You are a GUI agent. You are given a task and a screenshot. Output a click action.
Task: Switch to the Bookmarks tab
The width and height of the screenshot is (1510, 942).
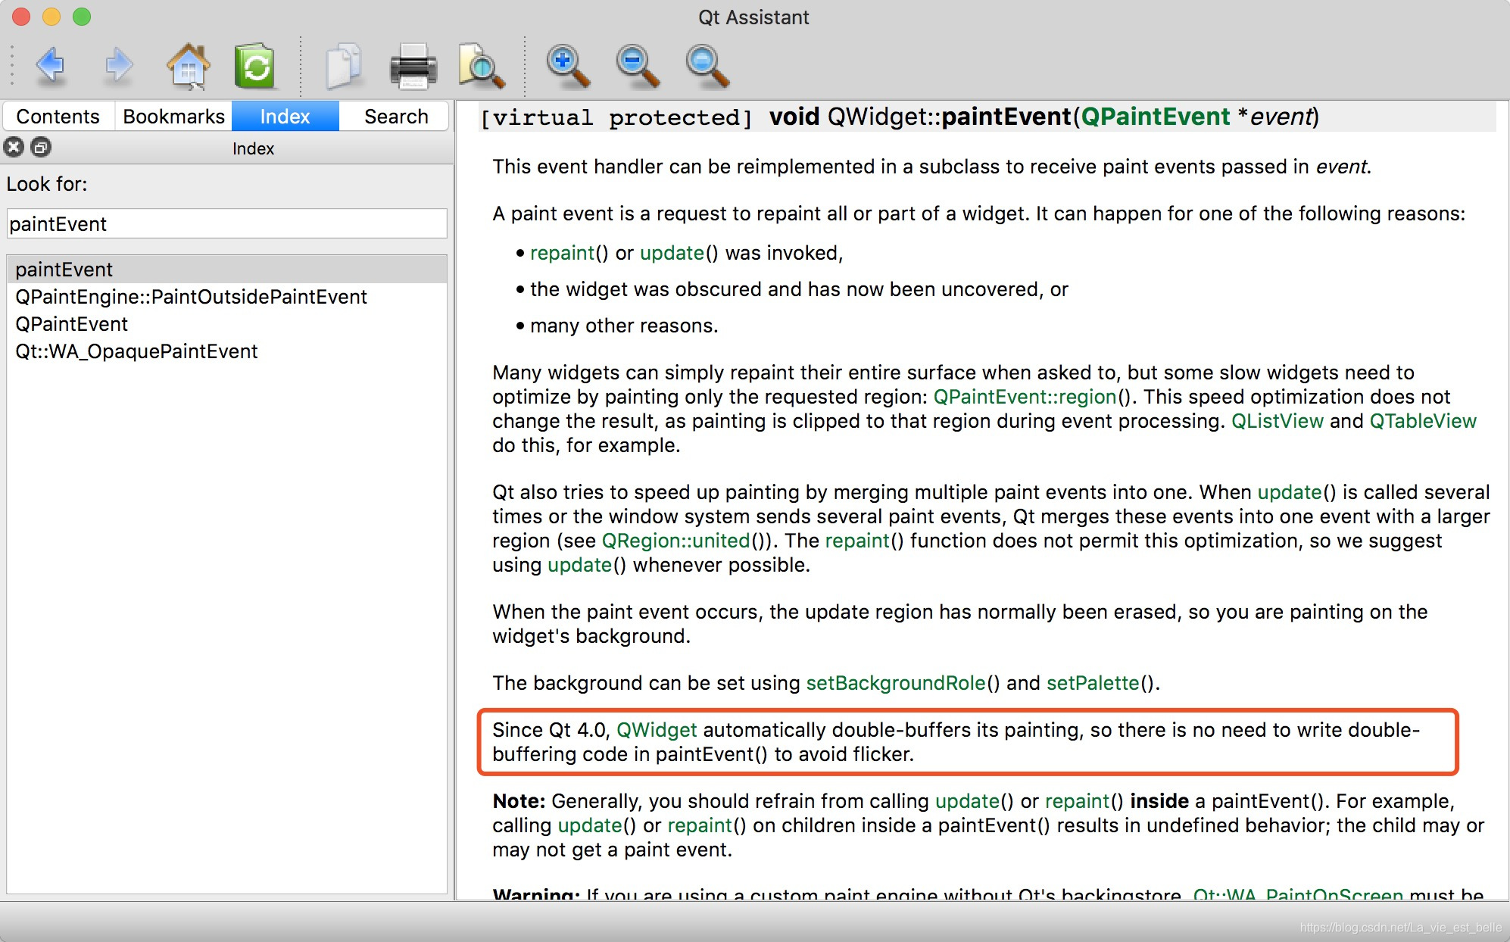tap(173, 117)
